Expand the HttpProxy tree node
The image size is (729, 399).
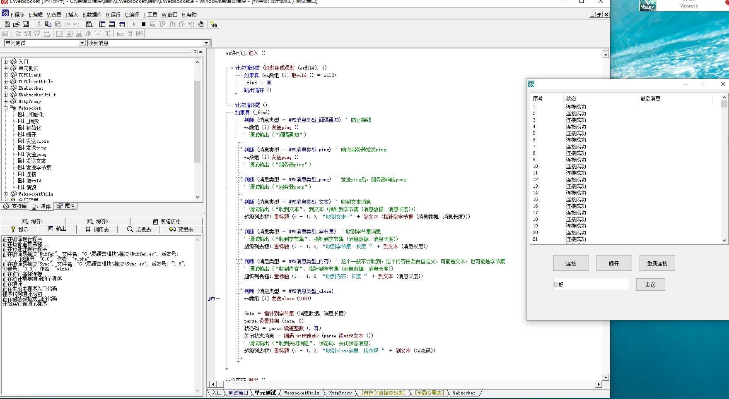5,101
